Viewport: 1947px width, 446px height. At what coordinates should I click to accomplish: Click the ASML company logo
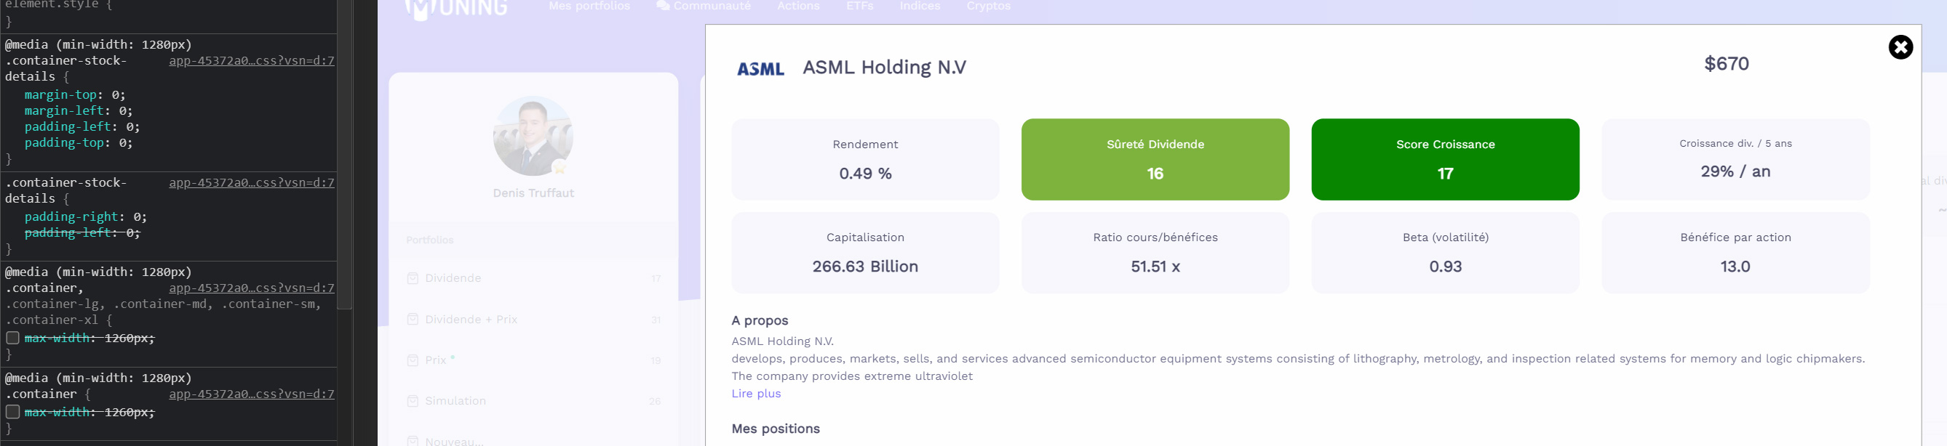(760, 69)
